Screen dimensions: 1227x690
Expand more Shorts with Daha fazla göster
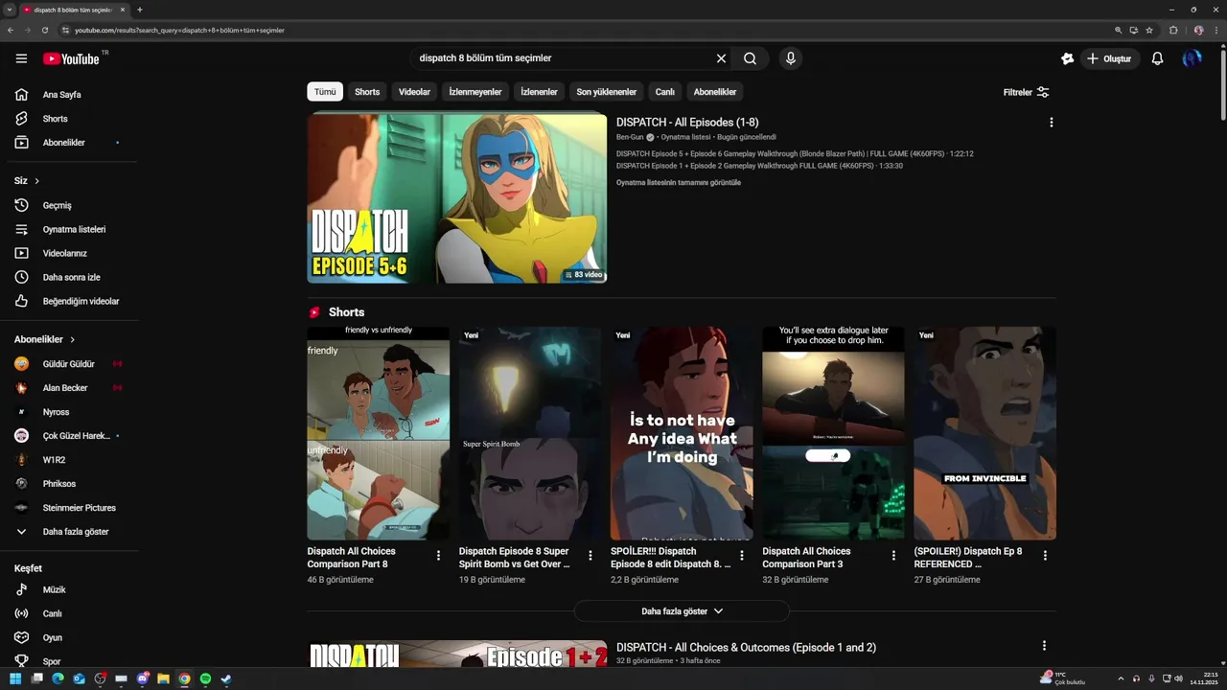pos(682,611)
